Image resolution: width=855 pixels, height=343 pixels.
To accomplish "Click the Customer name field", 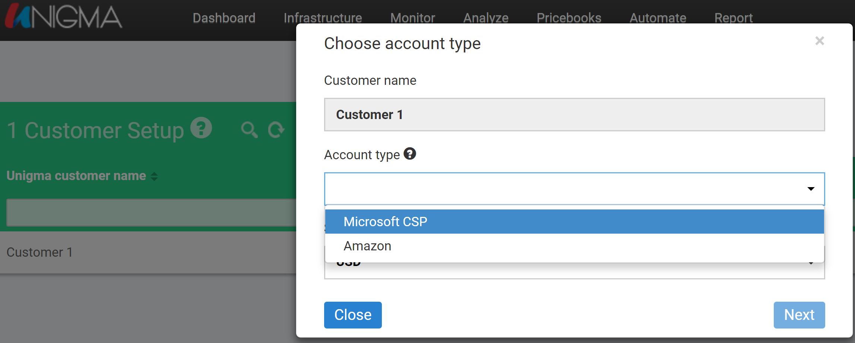I will click(574, 115).
